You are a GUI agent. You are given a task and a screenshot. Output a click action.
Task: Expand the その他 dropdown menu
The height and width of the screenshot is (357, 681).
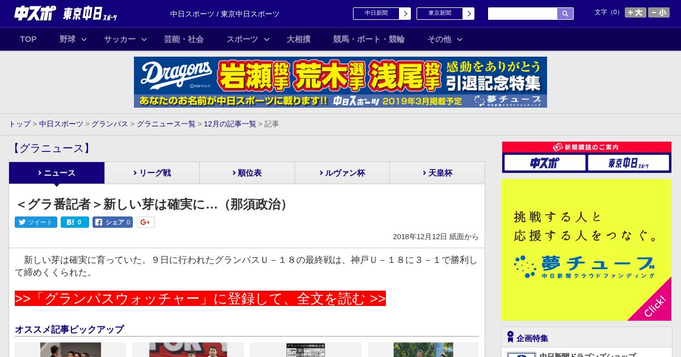tap(445, 39)
